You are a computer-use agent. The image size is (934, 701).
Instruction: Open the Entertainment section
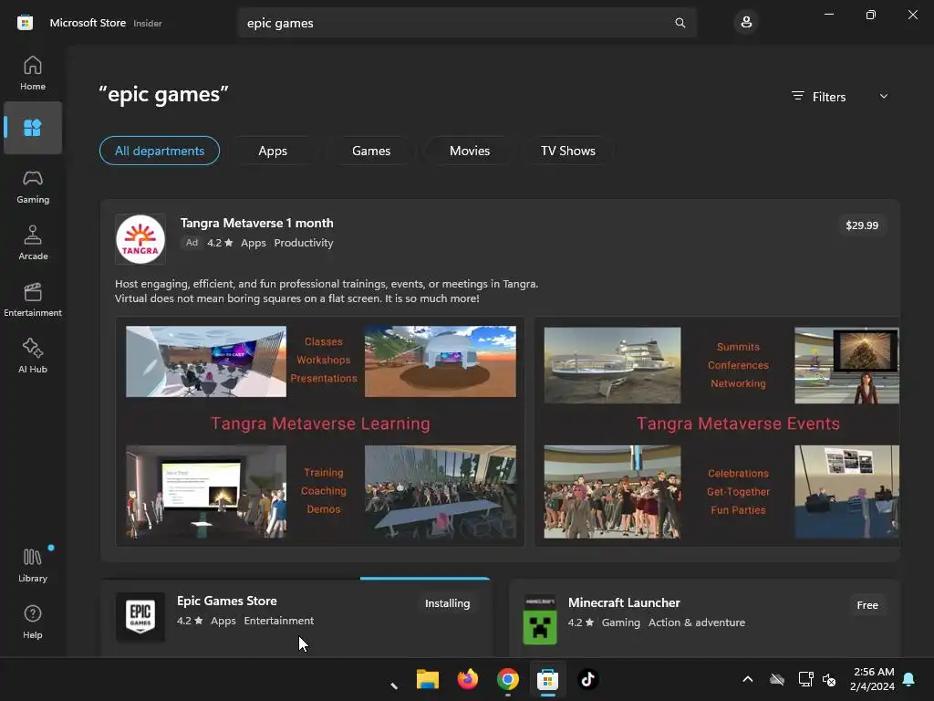click(x=33, y=299)
